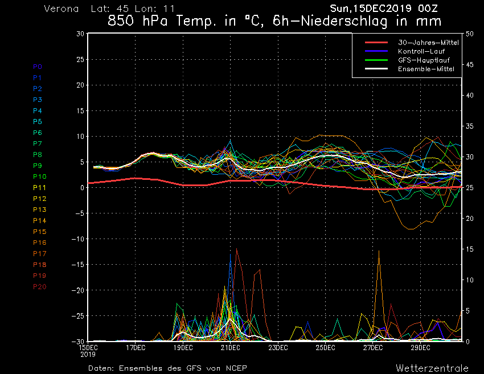The width and height of the screenshot is (484, 374).
Task: Click the P0 ensemble member label
Action: [38, 67]
